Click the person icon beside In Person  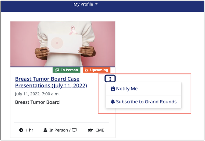tap(45, 130)
